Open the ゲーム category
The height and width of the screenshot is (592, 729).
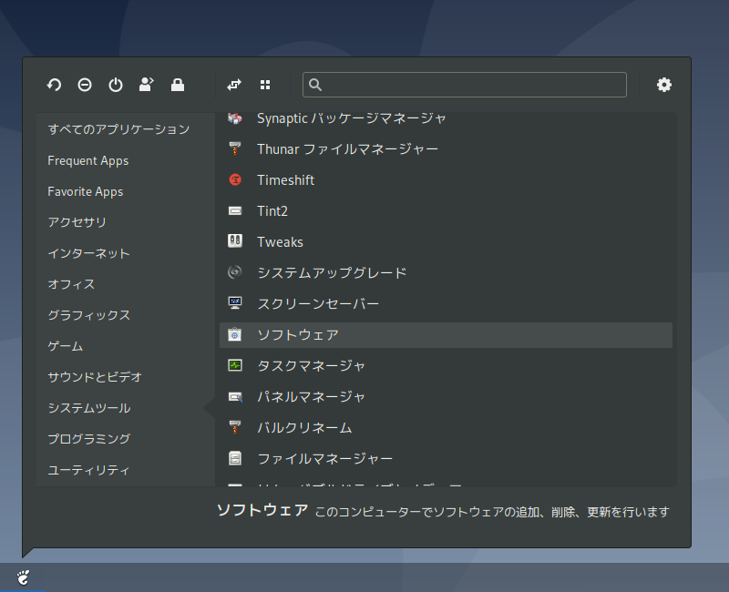point(65,346)
